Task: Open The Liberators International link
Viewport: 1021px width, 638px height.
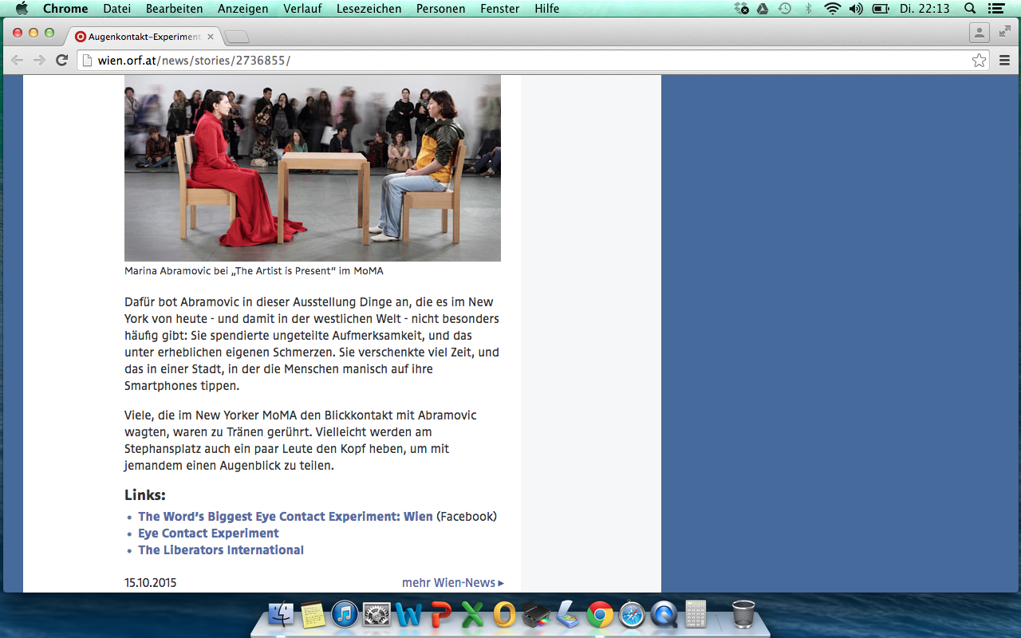Action: coord(221,550)
